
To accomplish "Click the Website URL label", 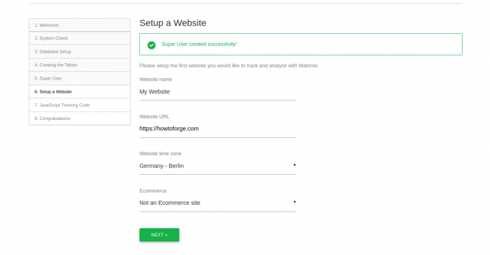I will tap(154, 117).
